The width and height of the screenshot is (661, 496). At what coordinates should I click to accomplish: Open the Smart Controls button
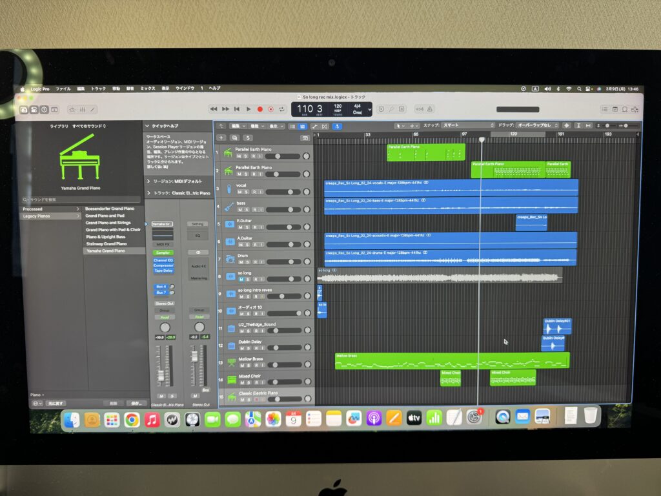(x=72, y=110)
